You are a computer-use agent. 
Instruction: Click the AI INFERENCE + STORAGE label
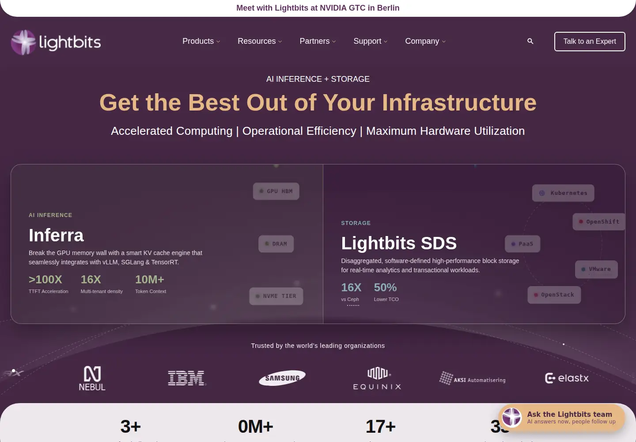[x=318, y=79]
